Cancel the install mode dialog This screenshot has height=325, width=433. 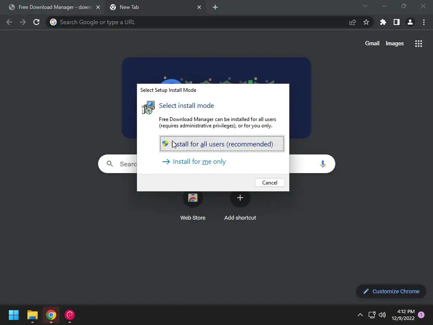pos(269,183)
